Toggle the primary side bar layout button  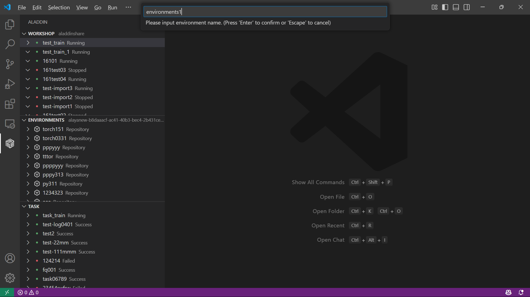pos(445,7)
